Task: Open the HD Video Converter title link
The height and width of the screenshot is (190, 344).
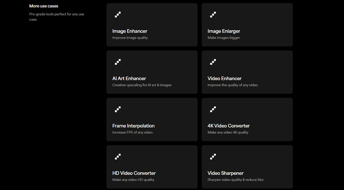Action: point(134,173)
